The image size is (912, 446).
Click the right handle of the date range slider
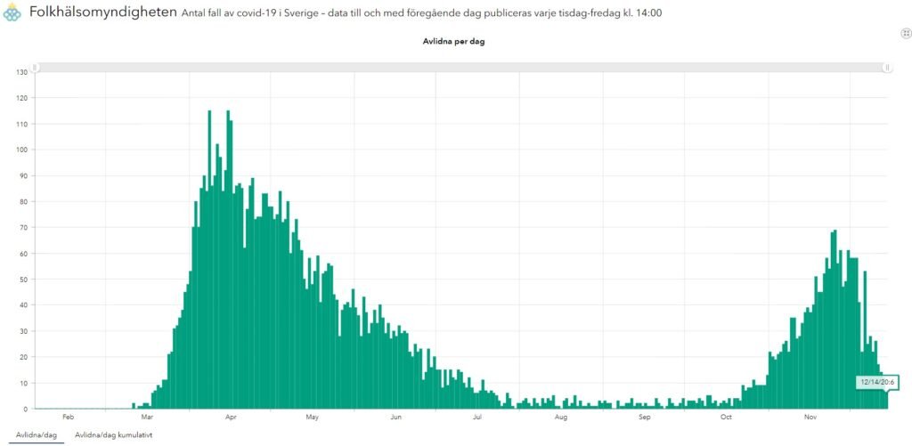tap(887, 68)
